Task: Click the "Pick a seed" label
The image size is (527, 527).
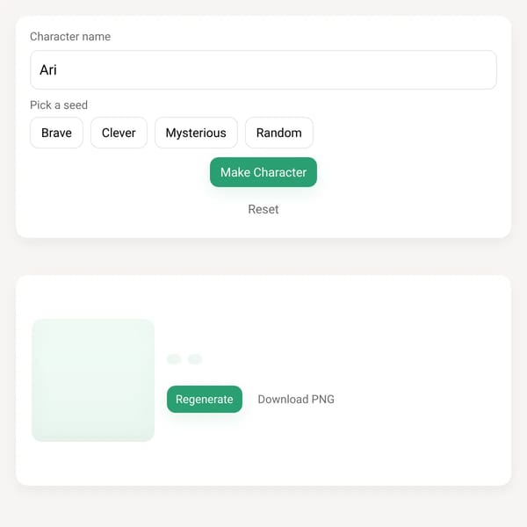Action: click(59, 105)
